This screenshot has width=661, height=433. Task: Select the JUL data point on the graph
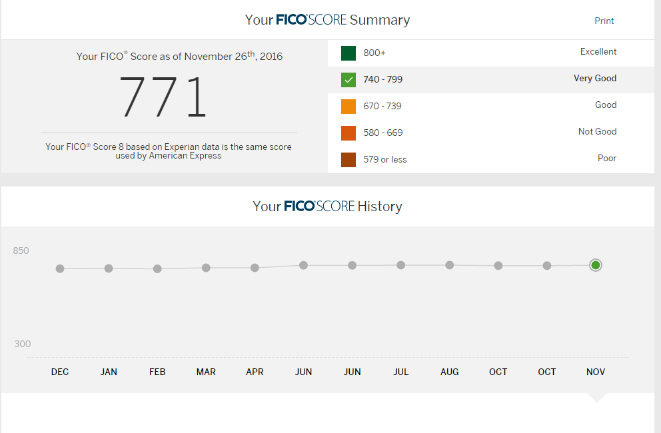pos(400,265)
